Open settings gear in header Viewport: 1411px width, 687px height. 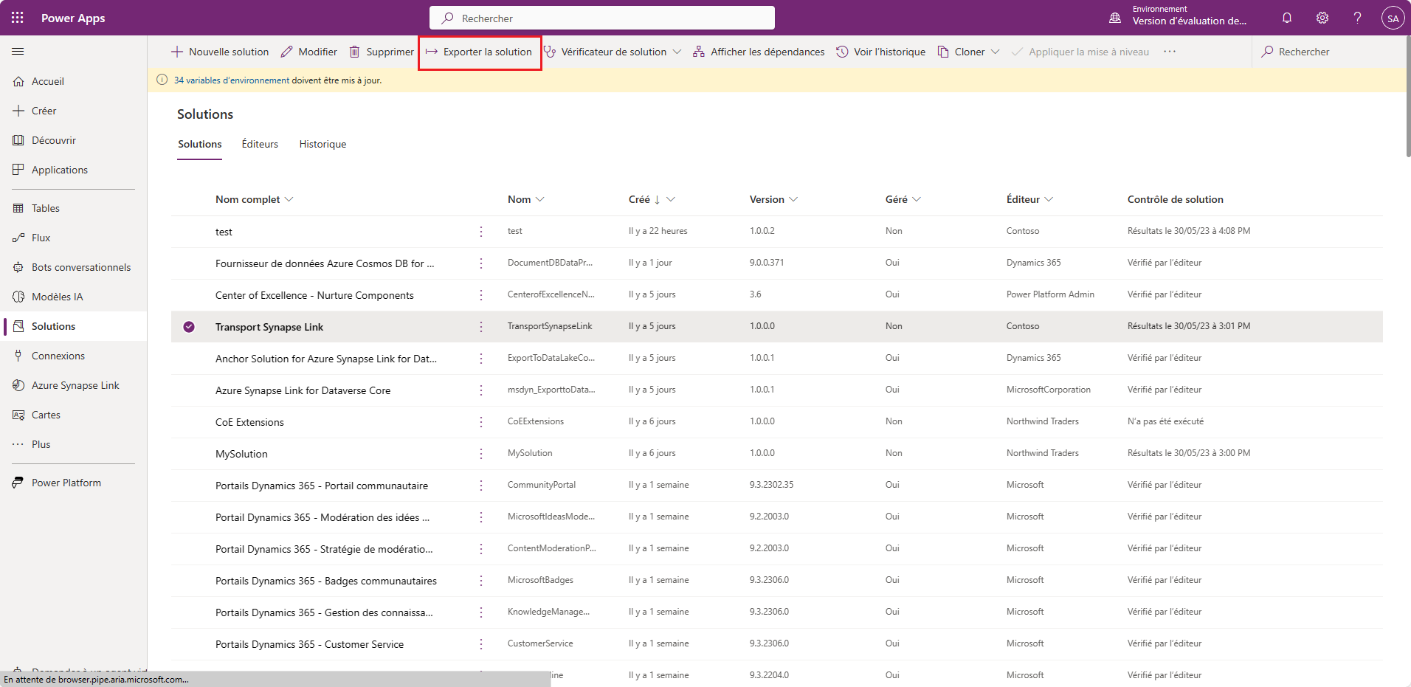1322,18
